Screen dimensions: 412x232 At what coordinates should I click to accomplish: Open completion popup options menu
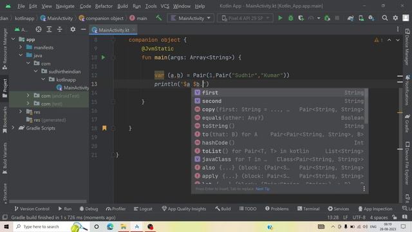[x=364, y=189]
